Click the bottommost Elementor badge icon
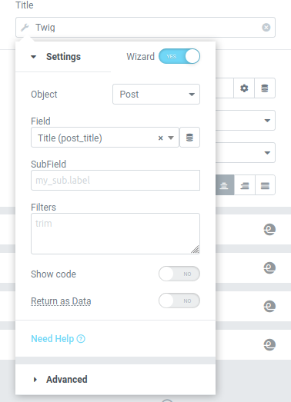This screenshot has height=402, width=291. tap(269, 344)
